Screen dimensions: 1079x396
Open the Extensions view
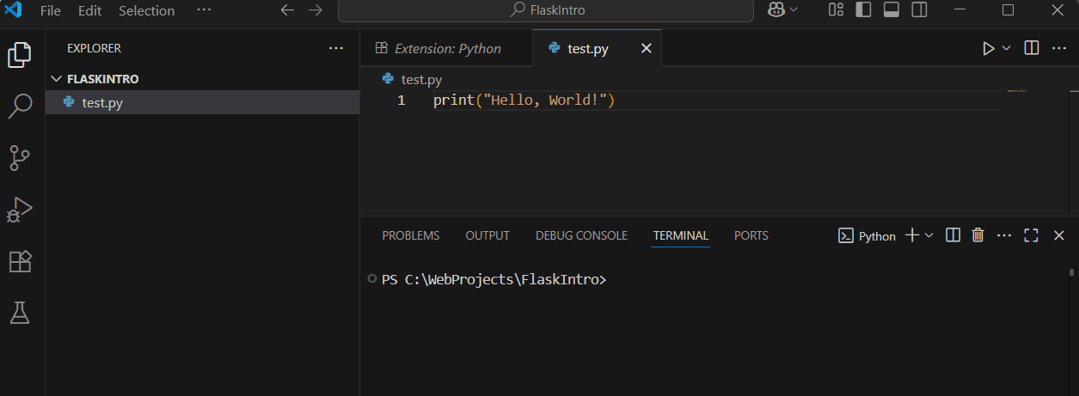click(x=20, y=261)
